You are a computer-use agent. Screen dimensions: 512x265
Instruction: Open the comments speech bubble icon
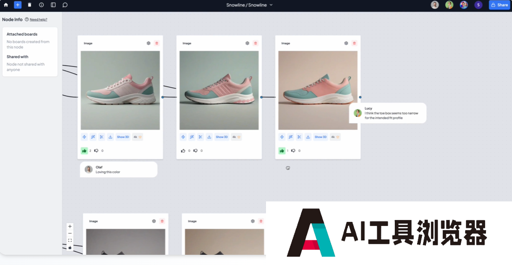pyautogui.click(x=65, y=5)
